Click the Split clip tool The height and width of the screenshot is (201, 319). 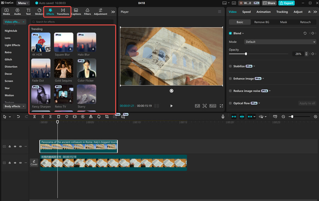34,116
